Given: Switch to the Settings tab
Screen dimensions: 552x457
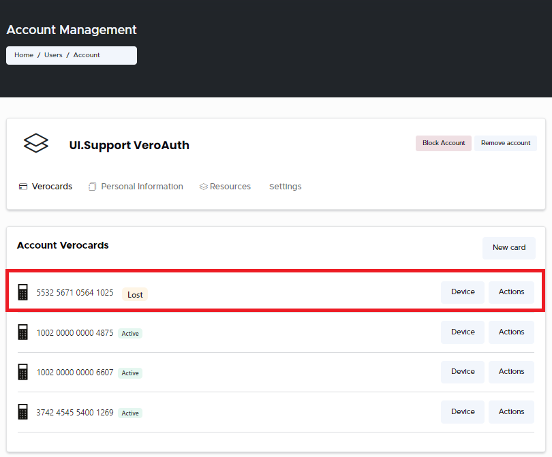Looking at the screenshot, I should (x=285, y=186).
